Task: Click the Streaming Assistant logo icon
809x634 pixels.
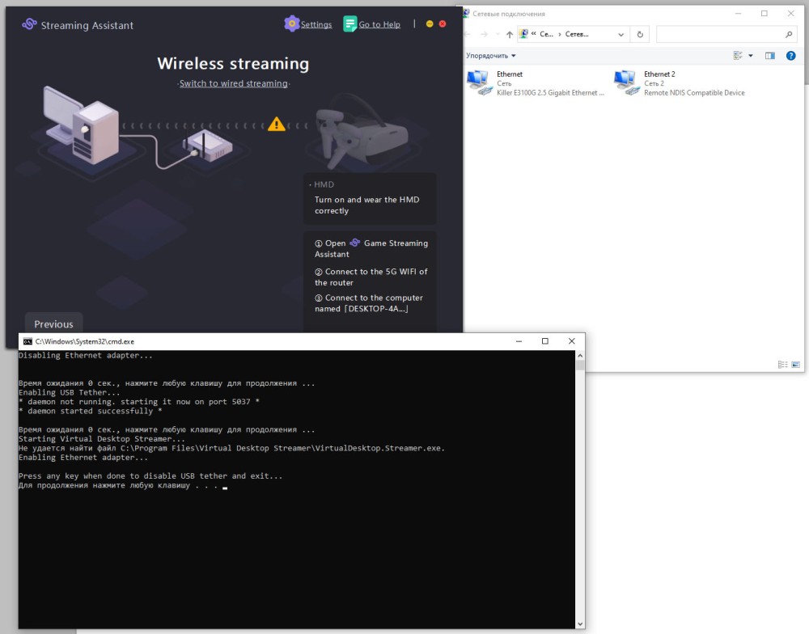Action: [29, 24]
